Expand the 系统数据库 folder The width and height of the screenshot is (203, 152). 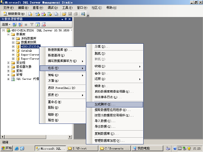tap(13, 38)
